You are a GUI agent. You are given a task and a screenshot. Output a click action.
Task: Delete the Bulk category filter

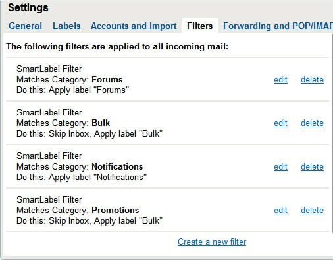(312, 123)
